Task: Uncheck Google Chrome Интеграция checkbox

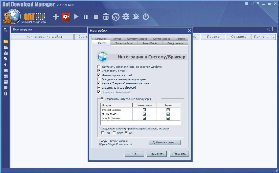Action: coord(144,118)
